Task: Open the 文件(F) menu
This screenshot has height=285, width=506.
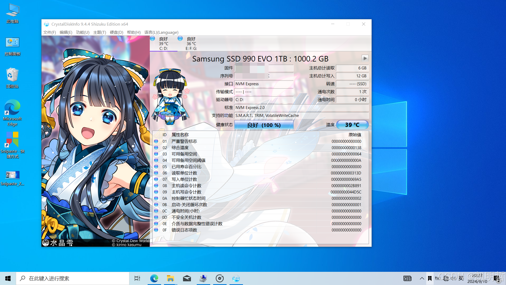Action: pyautogui.click(x=49, y=32)
